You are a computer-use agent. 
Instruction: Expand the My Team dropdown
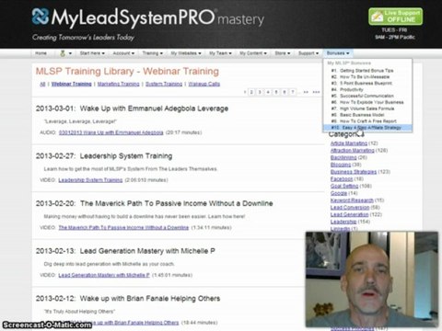[x=220, y=53]
